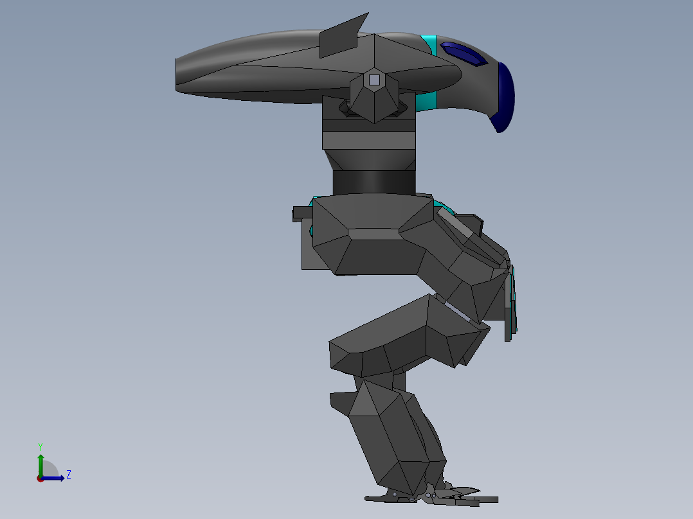This screenshot has height=519, width=693.
Task: Click the Y label on the coordinate triad
Action: 40,445
